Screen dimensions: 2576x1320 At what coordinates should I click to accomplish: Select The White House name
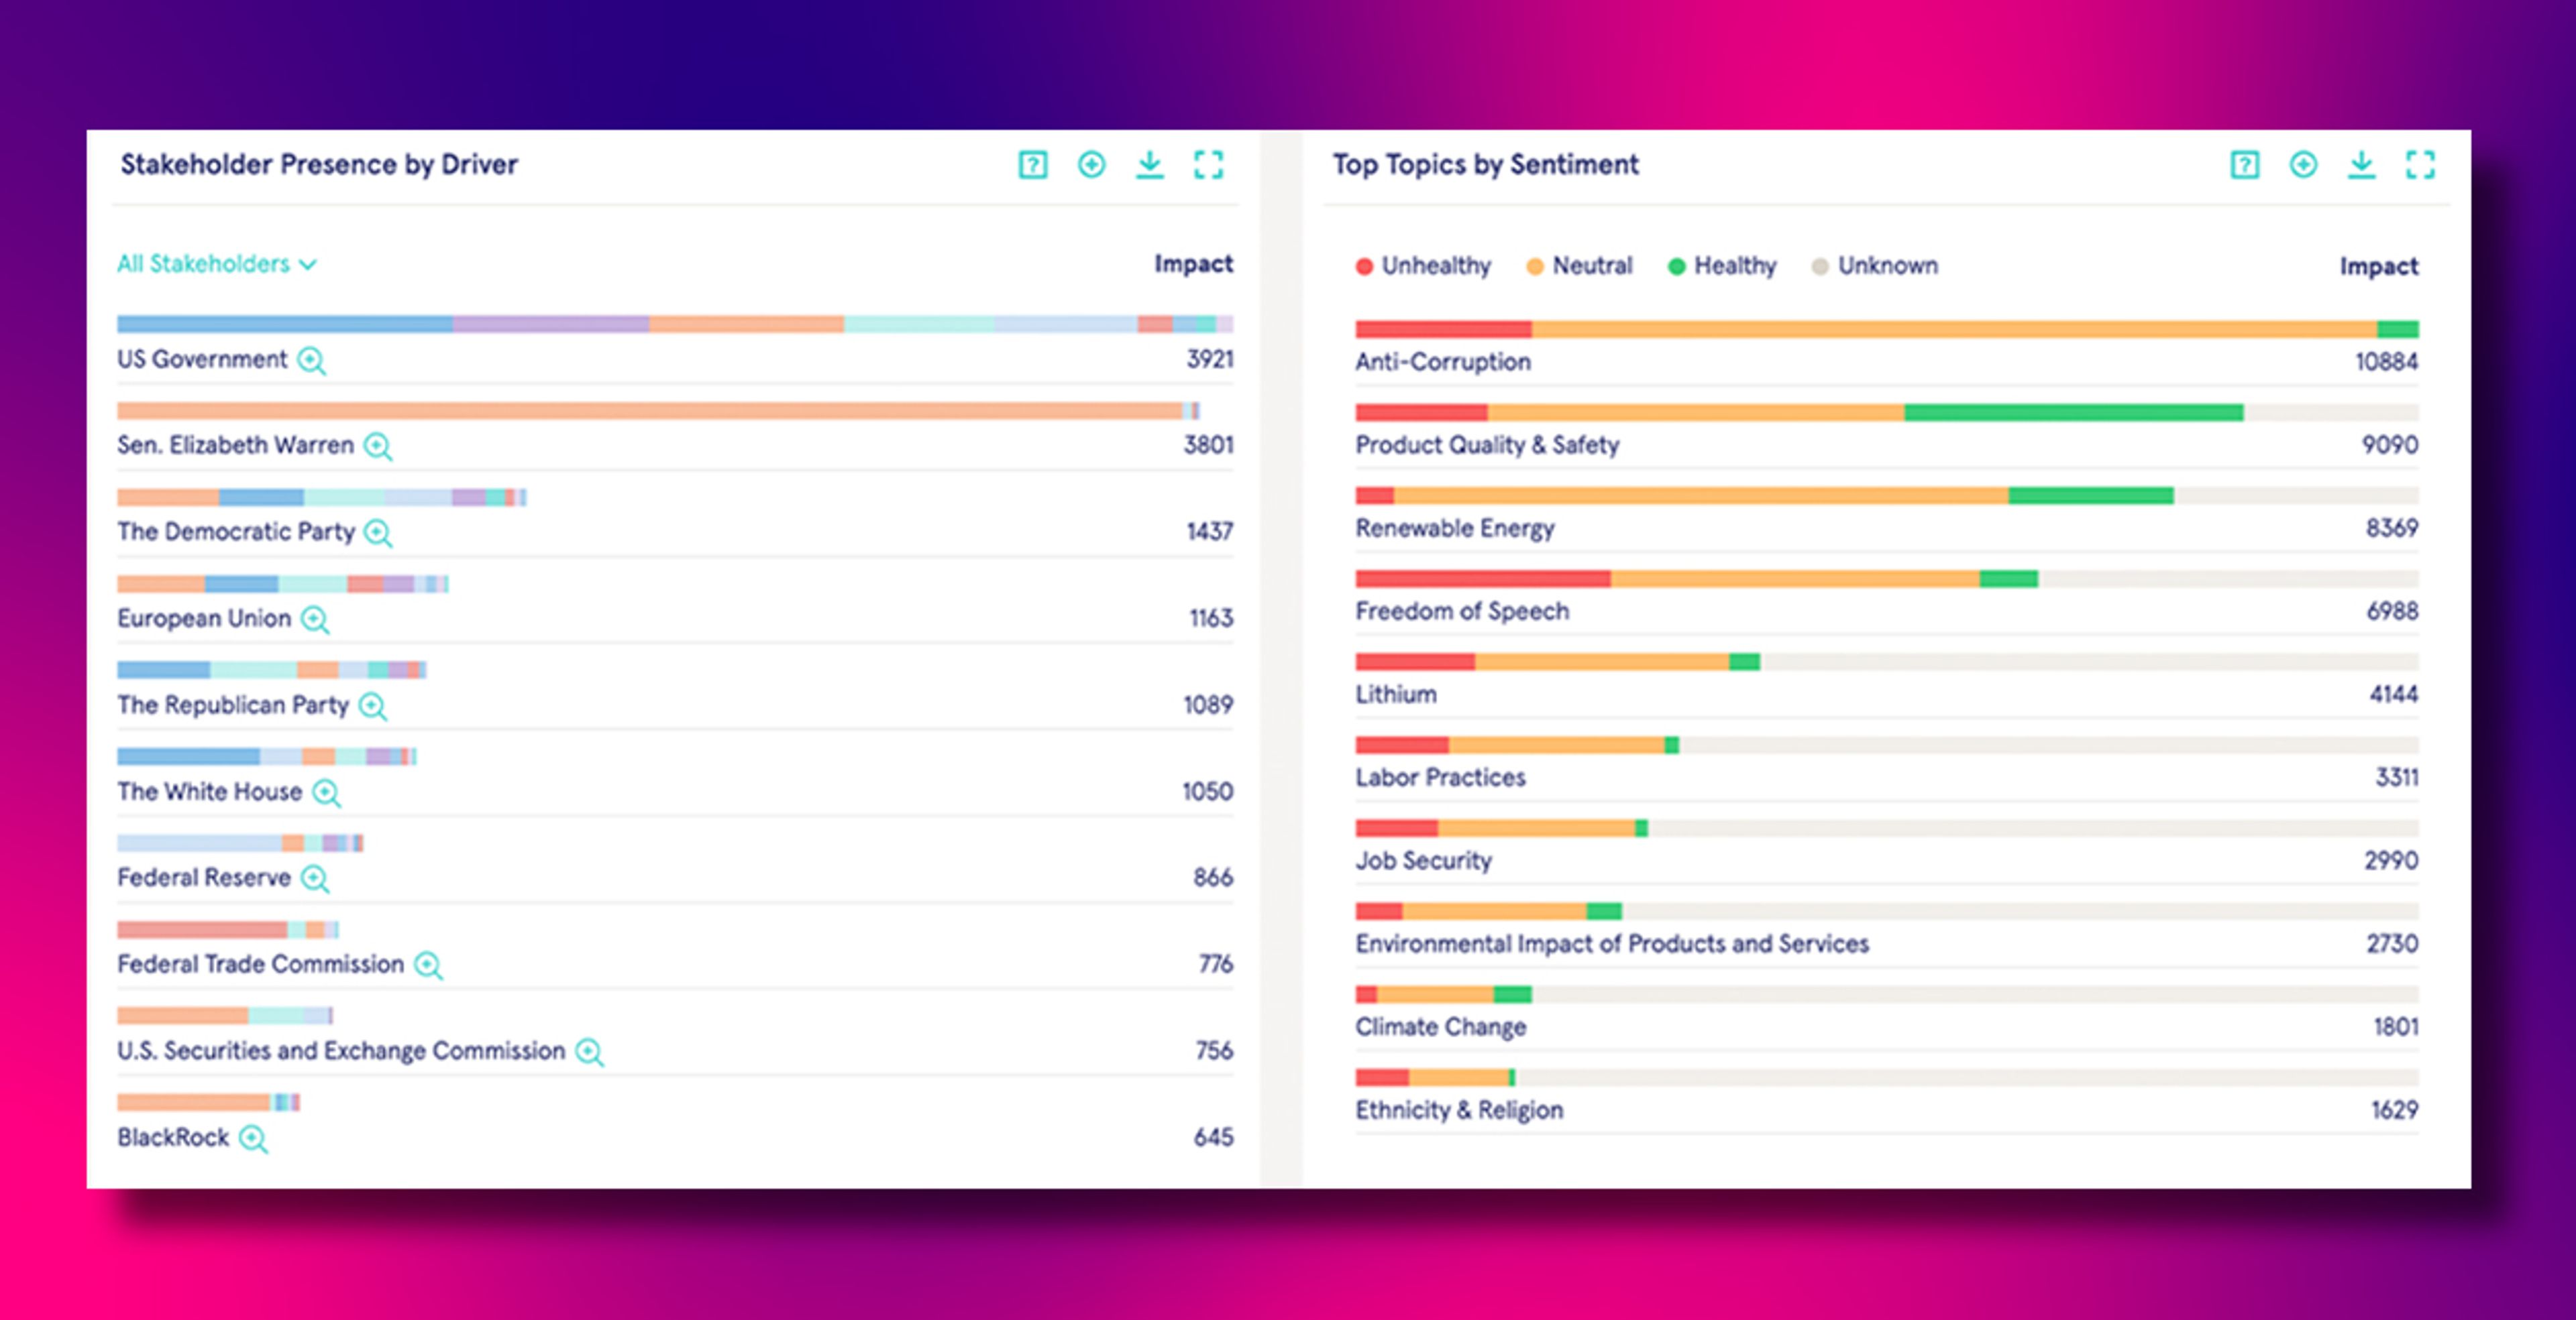[x=209, y=792]
